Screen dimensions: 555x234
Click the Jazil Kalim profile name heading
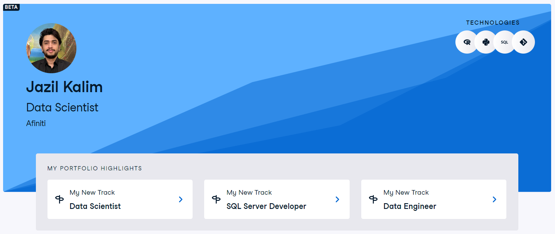click(64, 87)
